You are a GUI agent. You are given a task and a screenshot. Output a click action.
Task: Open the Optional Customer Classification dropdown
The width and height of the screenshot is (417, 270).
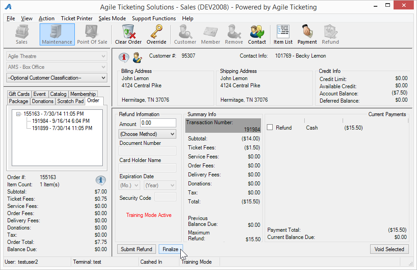[x=57, y=78]
